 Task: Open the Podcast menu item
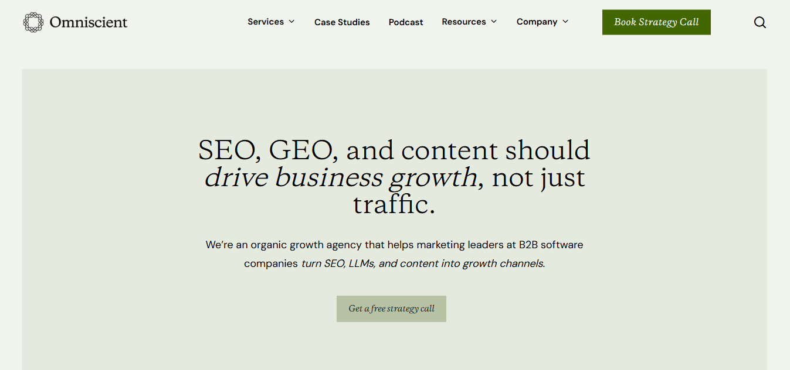[405, 22]
